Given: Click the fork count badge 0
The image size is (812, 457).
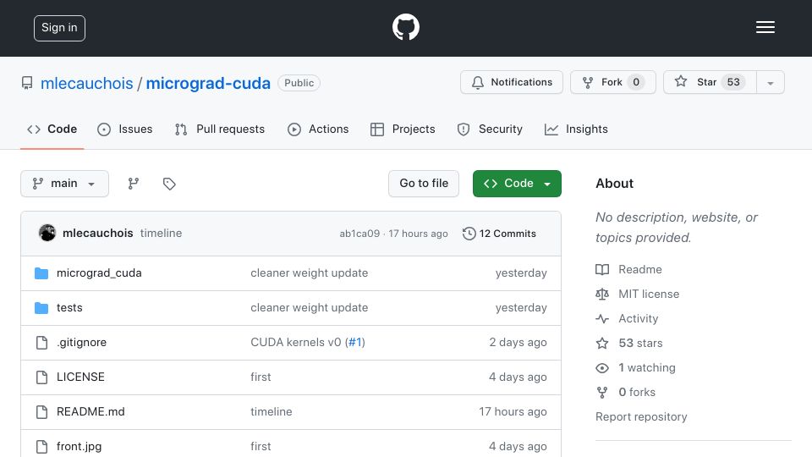Looking at the screenshot, I should tap(636, 82).
